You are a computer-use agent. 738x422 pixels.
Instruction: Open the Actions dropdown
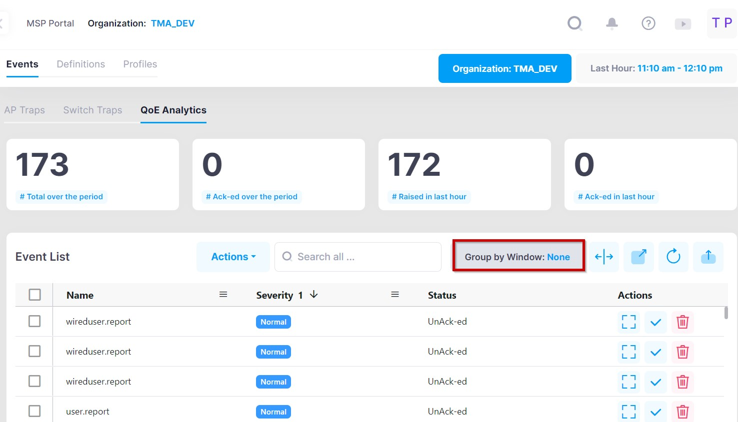[x=233, y=257]
